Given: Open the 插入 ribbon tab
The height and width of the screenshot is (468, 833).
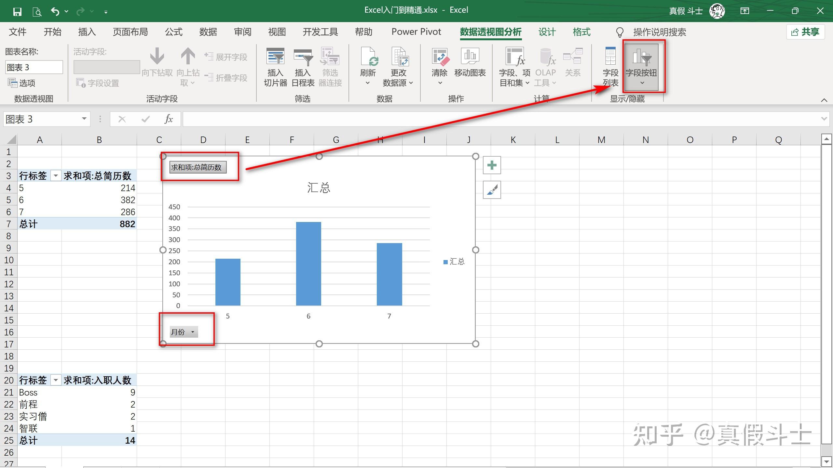Looking at the screenshot, I should pyautogui.click(x=87, y=32).
